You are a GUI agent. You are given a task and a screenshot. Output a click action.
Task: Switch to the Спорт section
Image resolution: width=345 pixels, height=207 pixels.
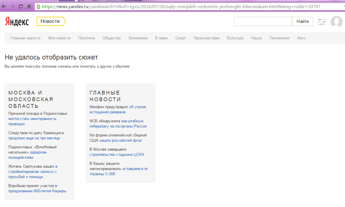tap(180, 38)
